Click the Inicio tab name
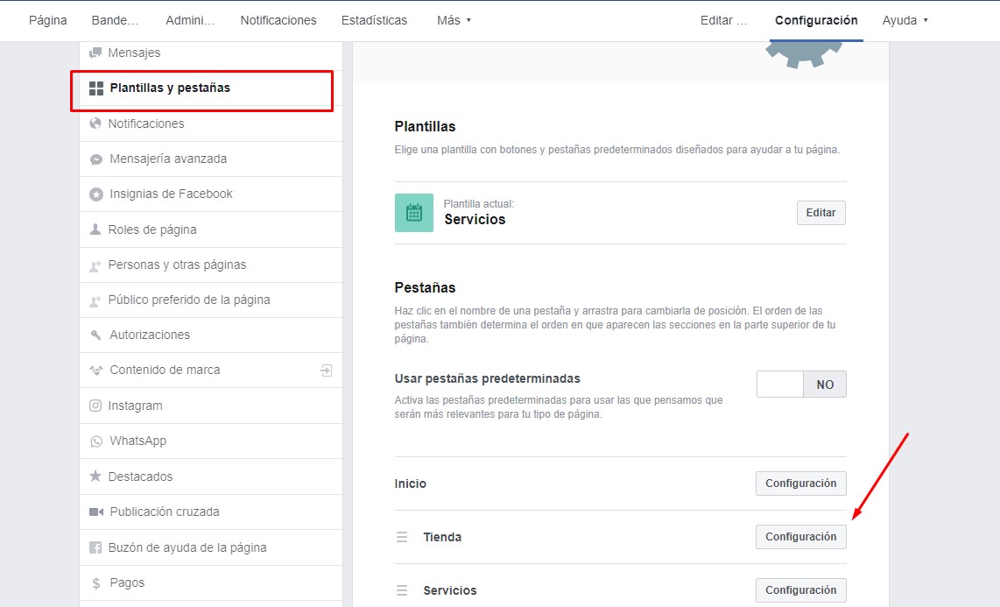This screenshot has height=607, width=1000. (x=410, y=484)
